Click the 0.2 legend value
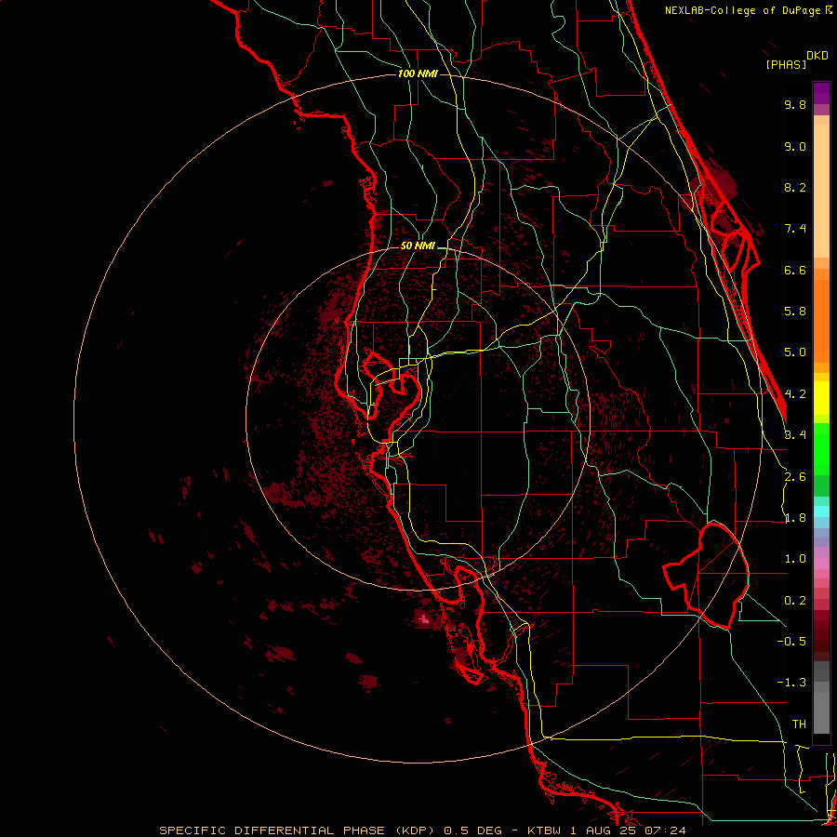Viewport: 837px width, 837px height. click(795, 601)
